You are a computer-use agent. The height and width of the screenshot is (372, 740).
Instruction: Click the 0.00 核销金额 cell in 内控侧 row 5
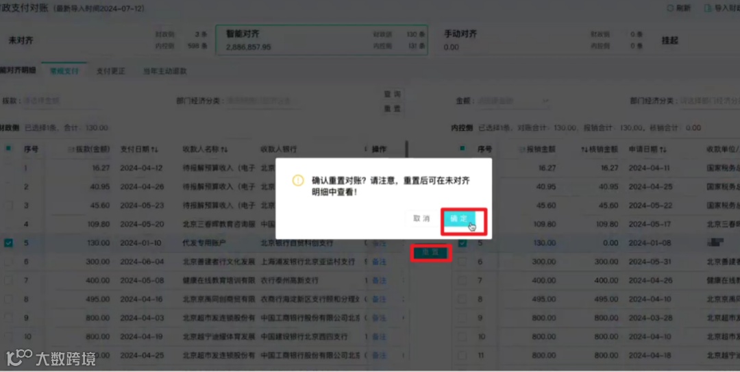[x=610, y=243]
